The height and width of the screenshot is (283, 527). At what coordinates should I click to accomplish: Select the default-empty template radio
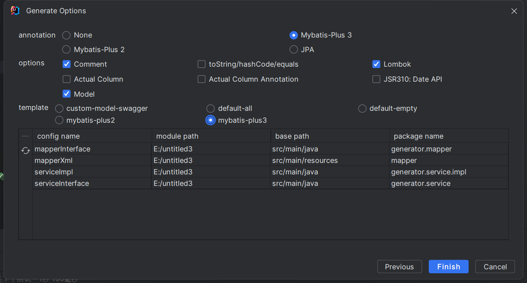click(x=362, y=109)
